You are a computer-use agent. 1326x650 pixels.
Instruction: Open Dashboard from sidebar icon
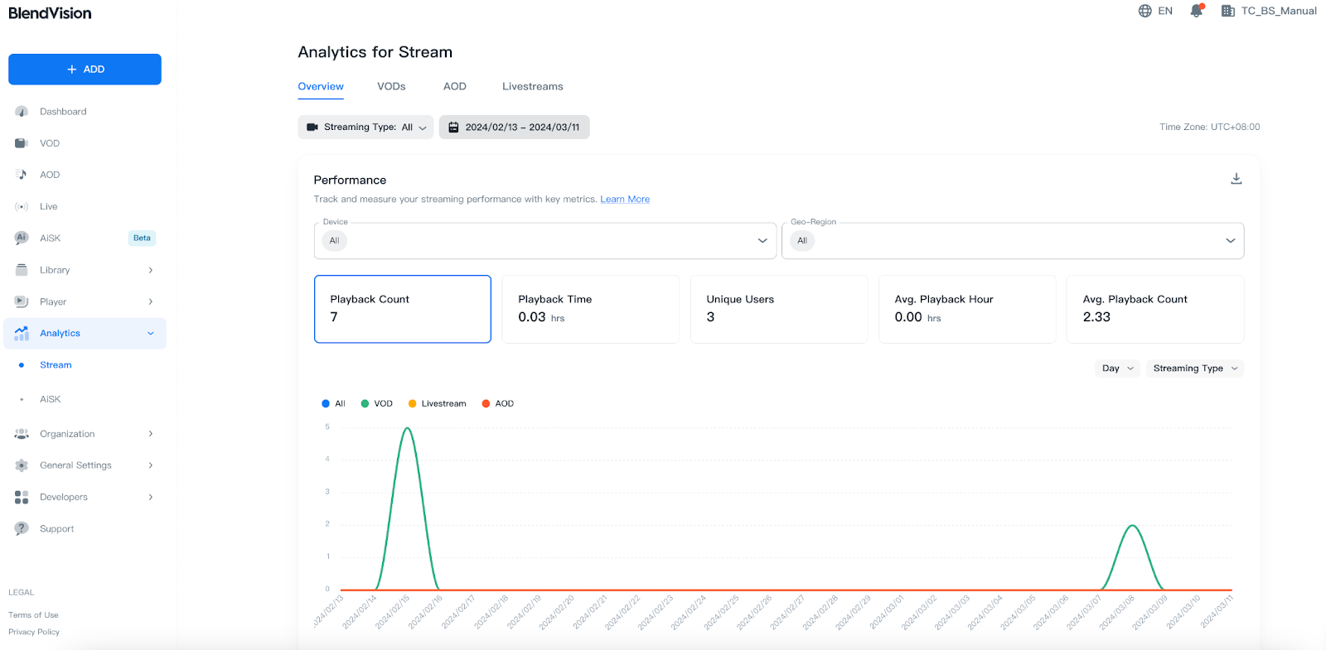click(22, 112)
